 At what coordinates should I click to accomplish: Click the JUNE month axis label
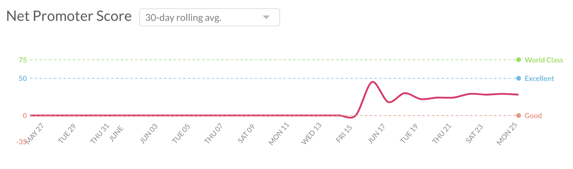tap(116, 134)
